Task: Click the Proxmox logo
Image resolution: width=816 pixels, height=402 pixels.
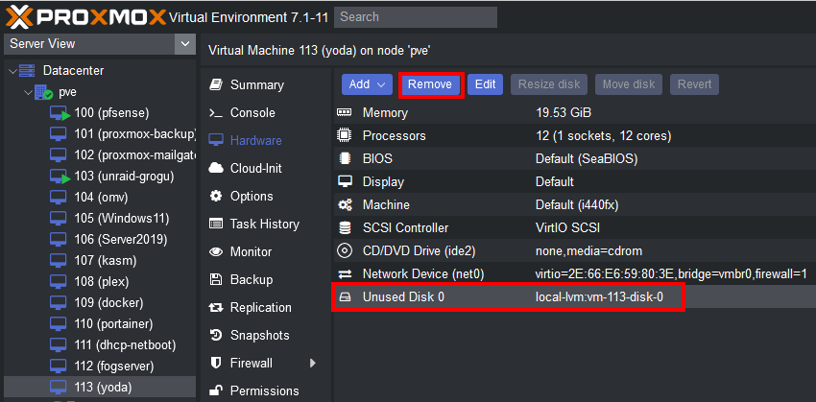Action: click(86, 16)
